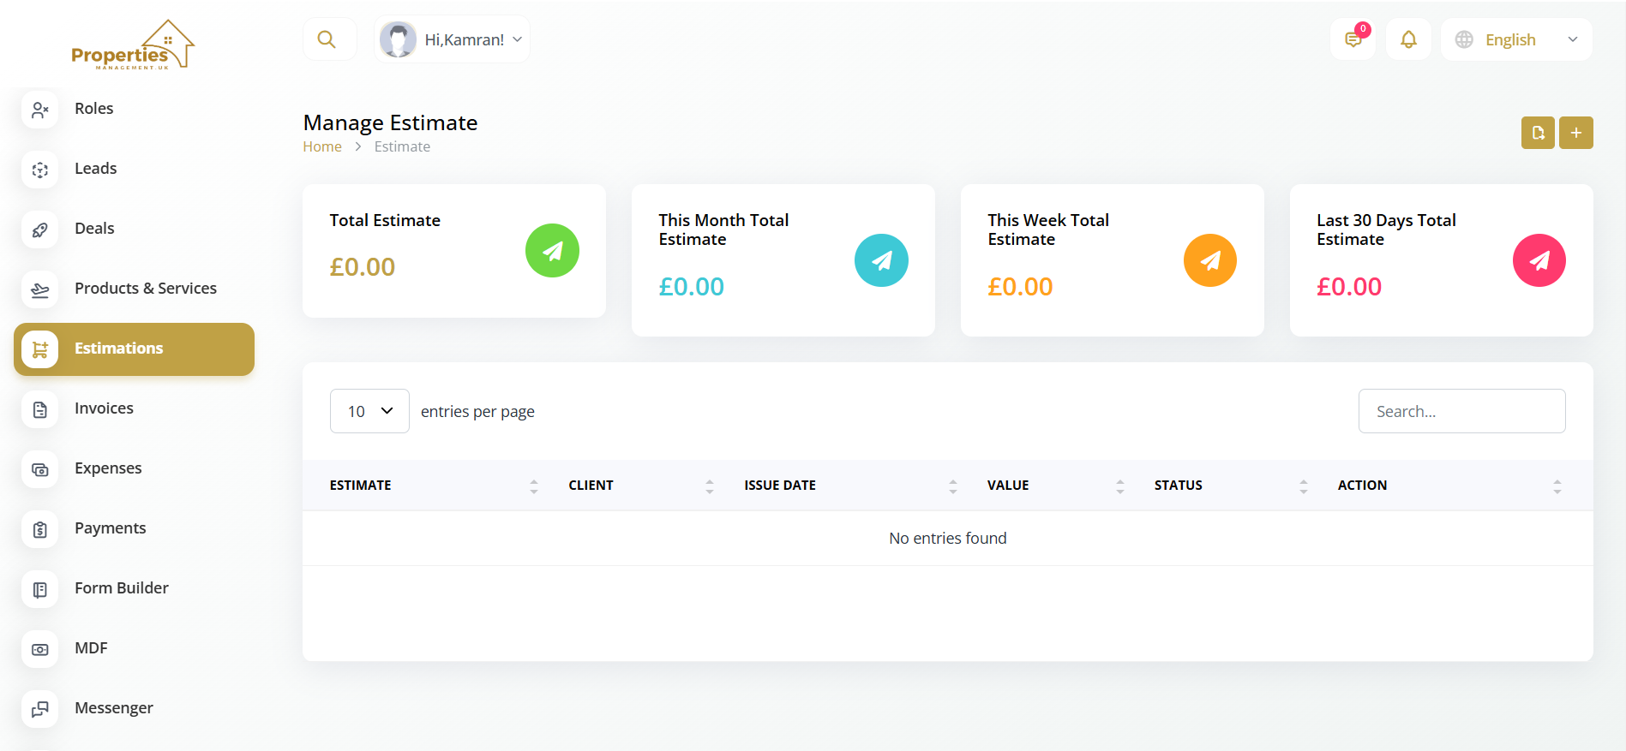
Task: Click the pink Last 30 Days icon
Action: coord(1539,260)
